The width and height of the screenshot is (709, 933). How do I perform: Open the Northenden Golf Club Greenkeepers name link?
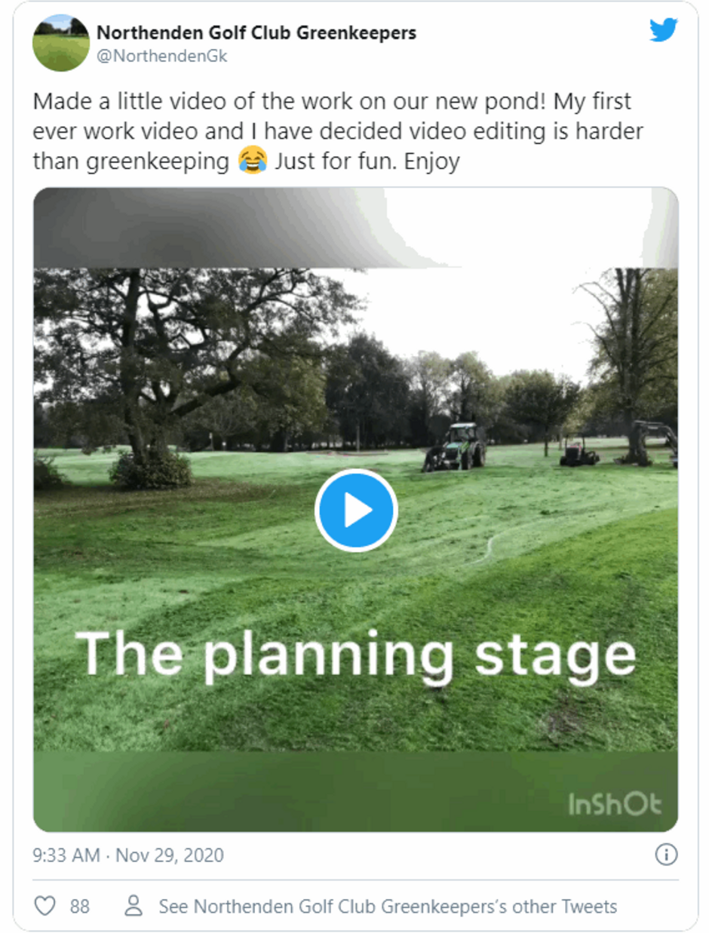[256, 33]
